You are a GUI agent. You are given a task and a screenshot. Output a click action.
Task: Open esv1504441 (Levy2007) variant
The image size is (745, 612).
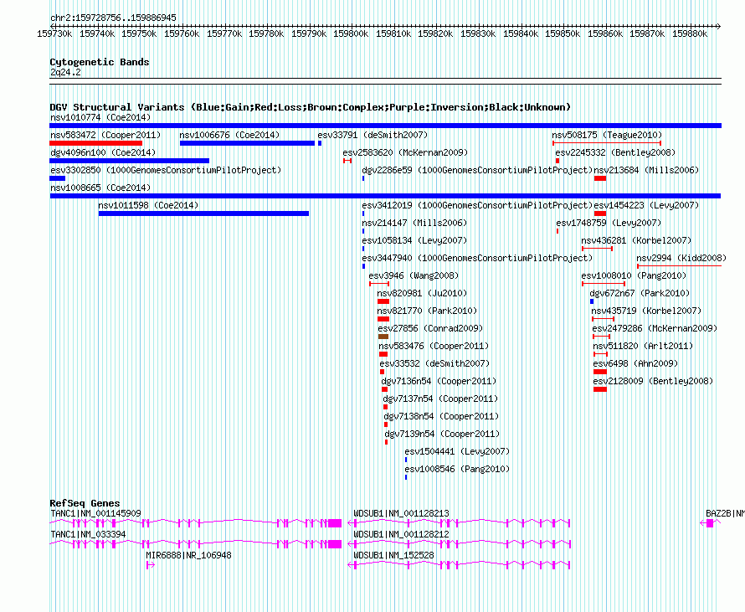[457, 451]
